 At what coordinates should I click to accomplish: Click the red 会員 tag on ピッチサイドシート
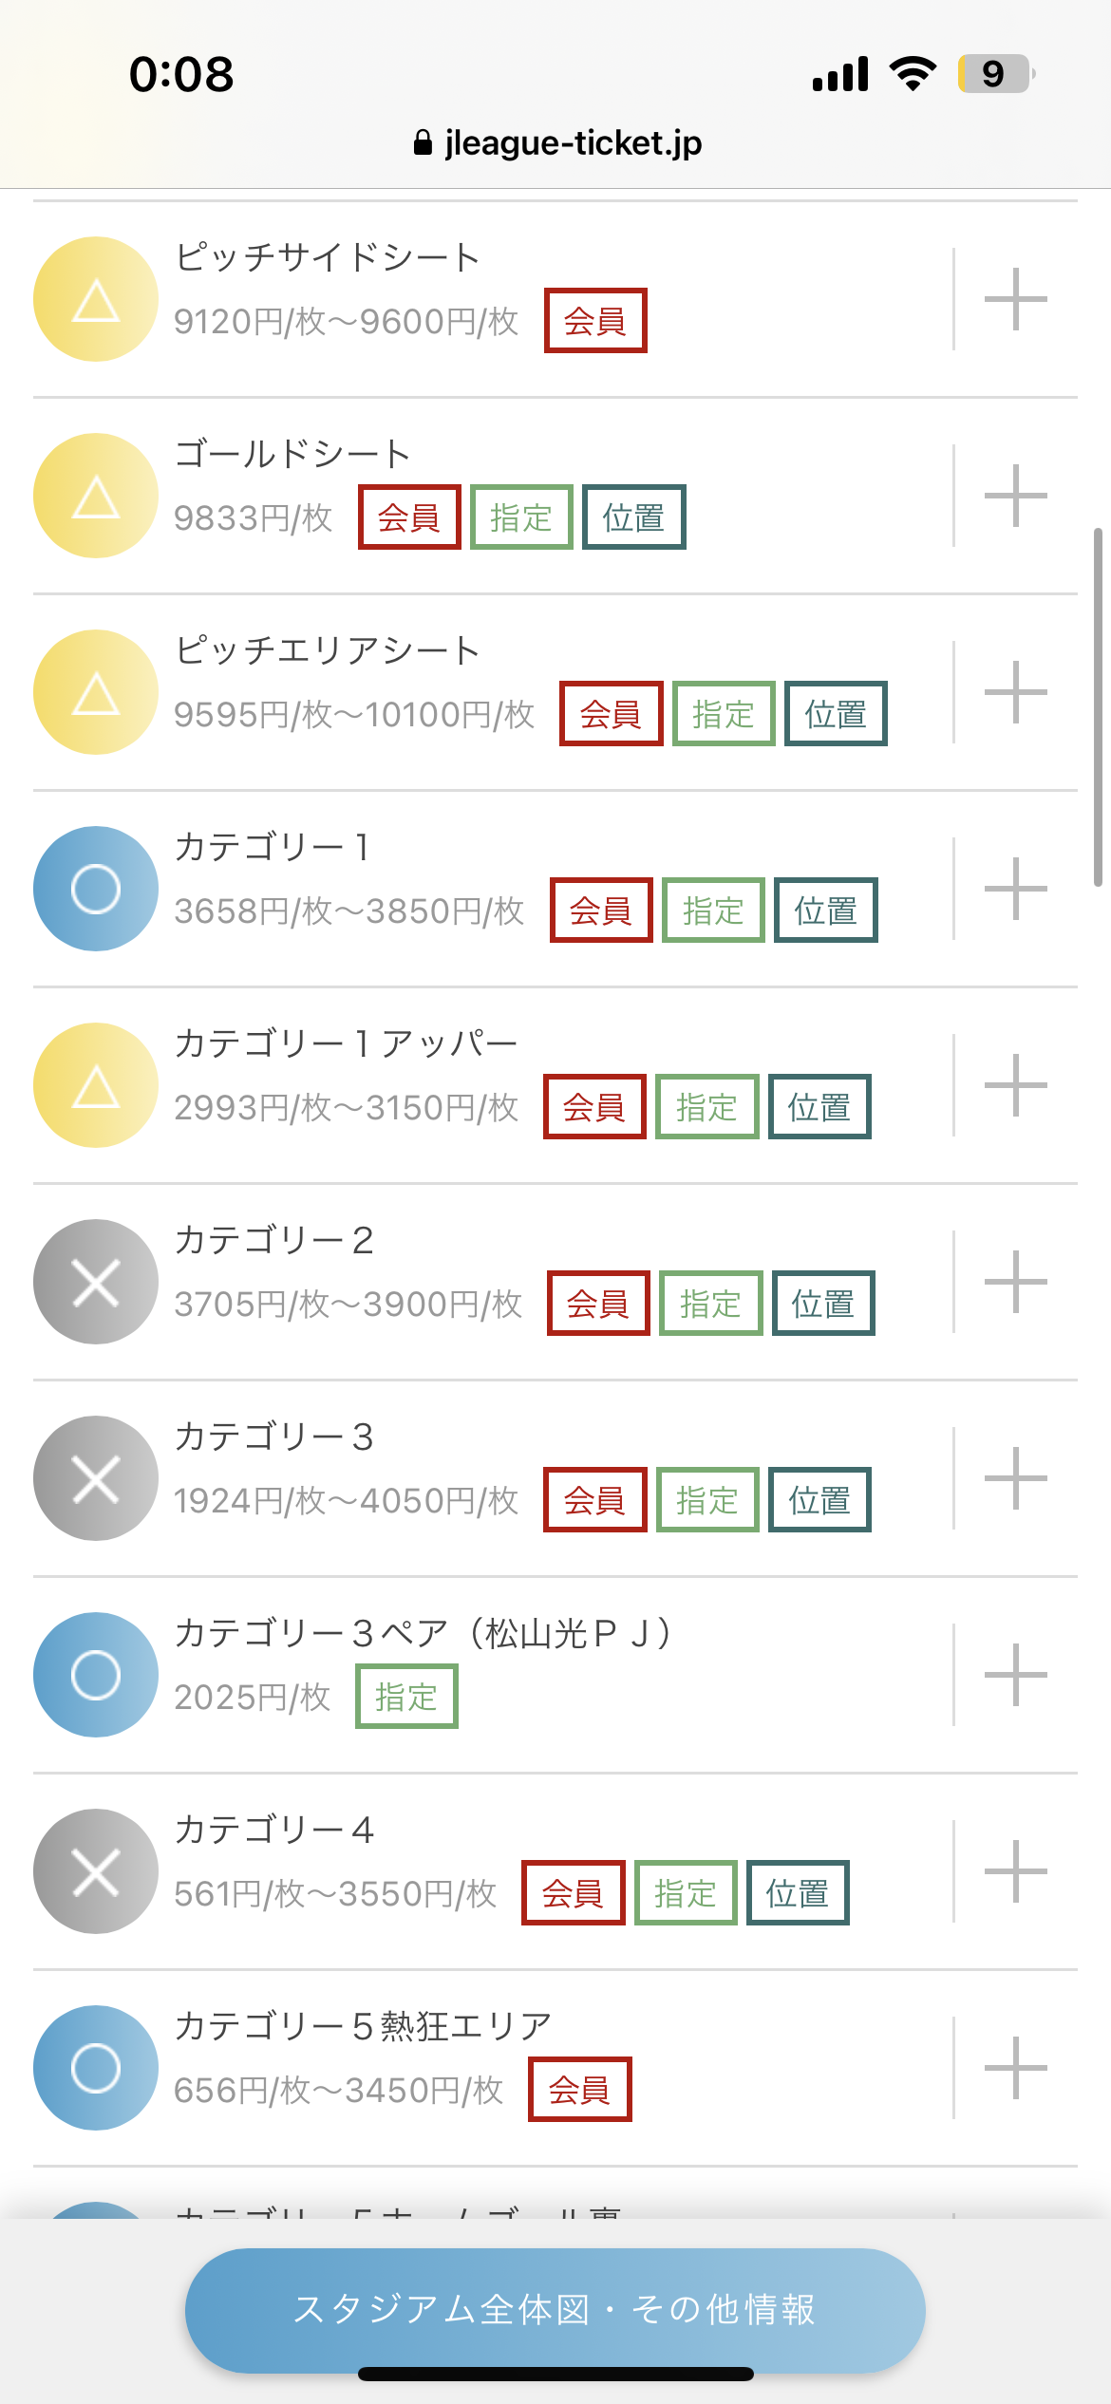tap(595, 321)
